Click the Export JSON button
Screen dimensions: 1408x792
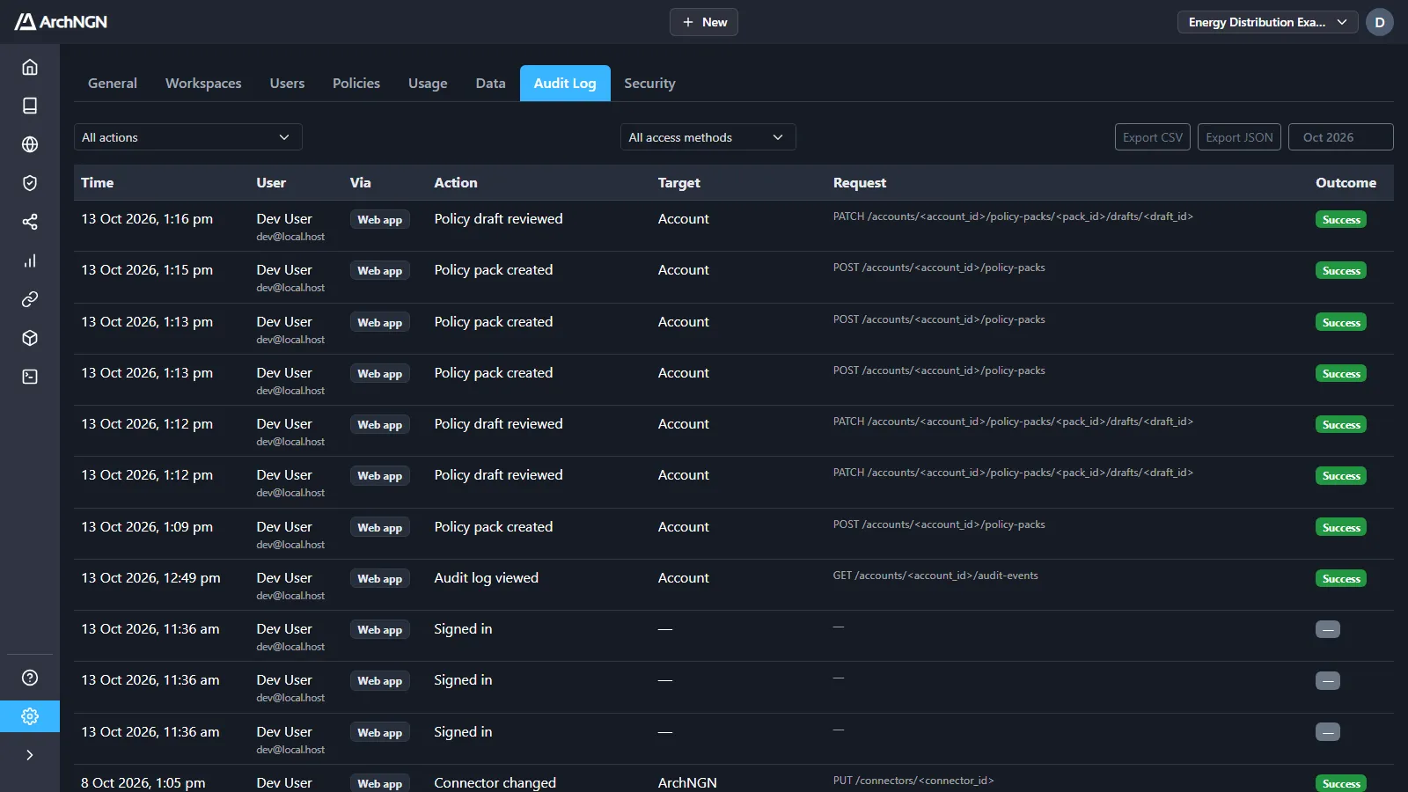(1239, 137)
